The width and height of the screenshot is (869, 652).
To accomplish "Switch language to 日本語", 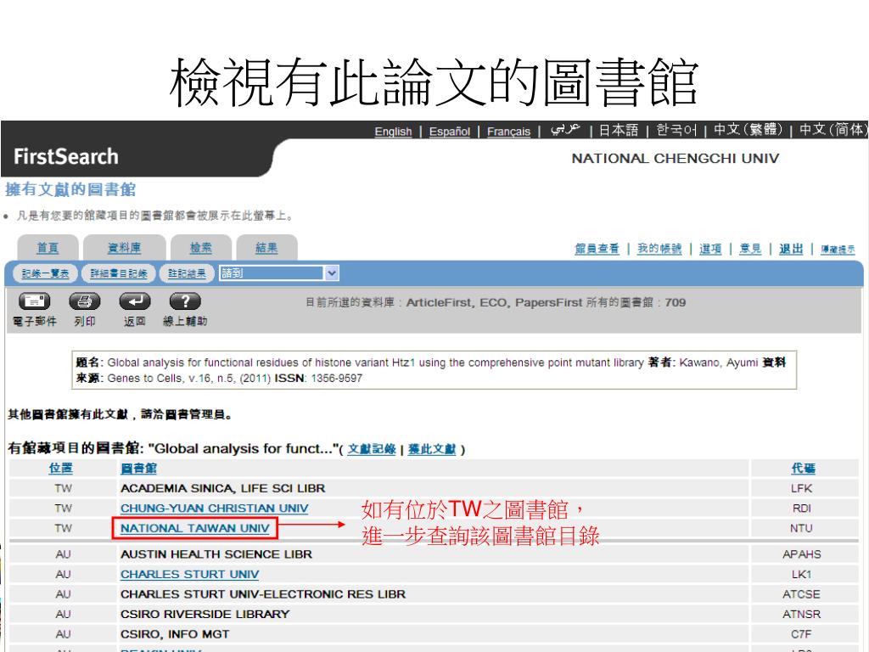I will point(619,130).
